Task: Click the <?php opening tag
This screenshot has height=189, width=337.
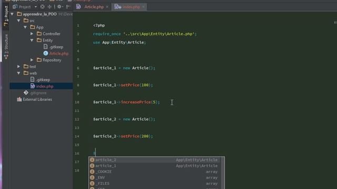Action: 99,25
